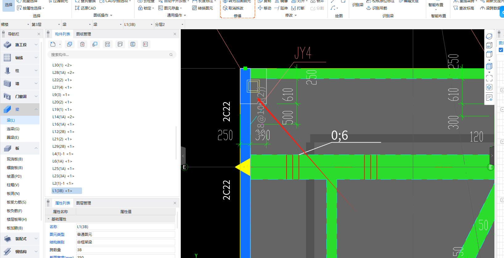This screenshot has height=258, width=504.
Task: Click the 移动 move tool
Action: 264,8
